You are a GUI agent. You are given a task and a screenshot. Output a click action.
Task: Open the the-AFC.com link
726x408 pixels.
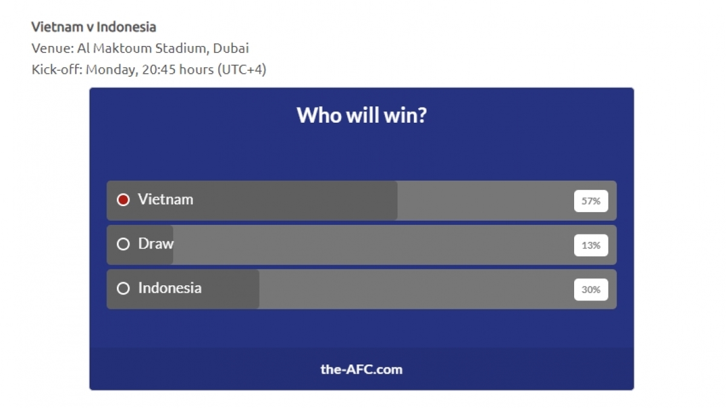click(361, 369)
